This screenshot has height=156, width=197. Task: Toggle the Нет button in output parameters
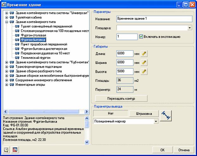click(x=110, y=113)
